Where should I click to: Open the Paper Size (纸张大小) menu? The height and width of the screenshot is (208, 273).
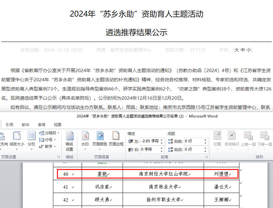pos(17,139)
